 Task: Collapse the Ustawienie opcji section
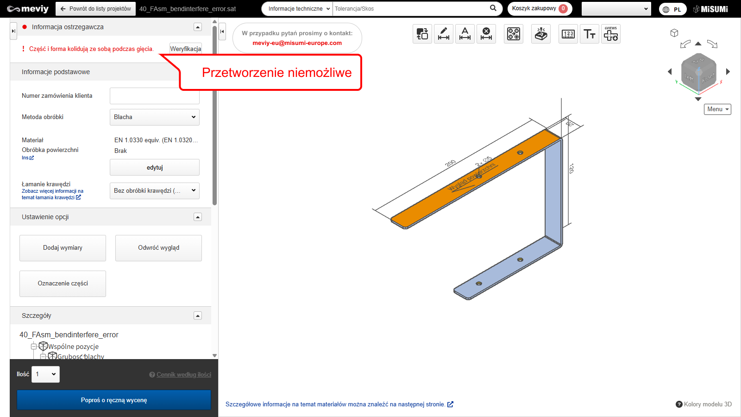tap(198, 217)
